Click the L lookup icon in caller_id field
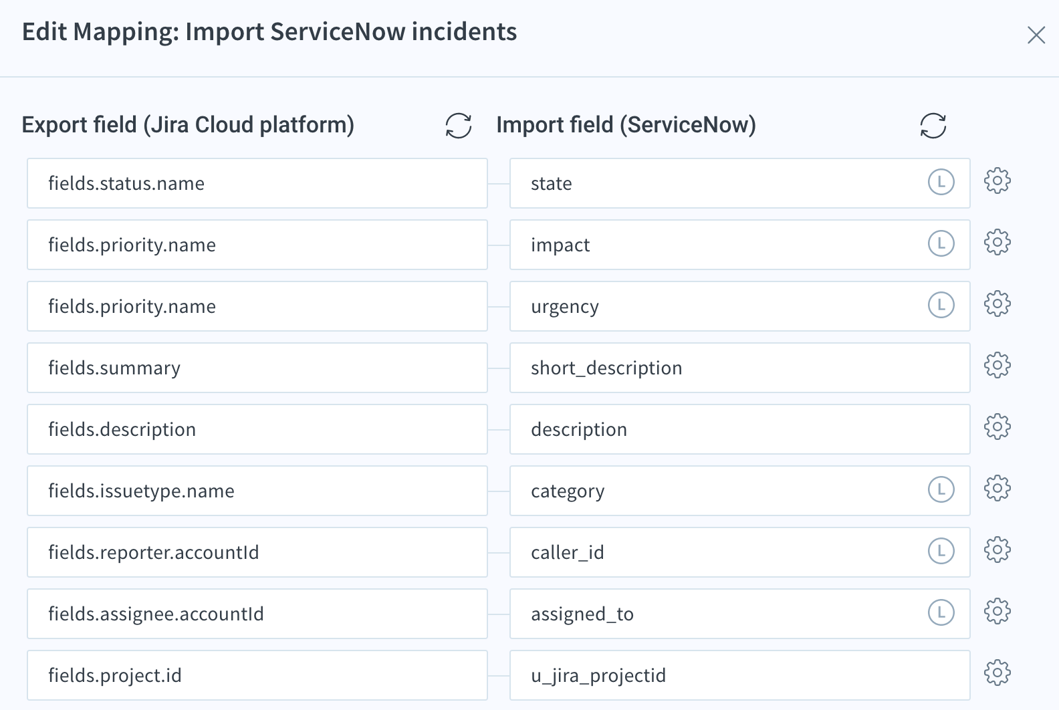The height and width of the screenshot is (710, 1059). [941, 551]
